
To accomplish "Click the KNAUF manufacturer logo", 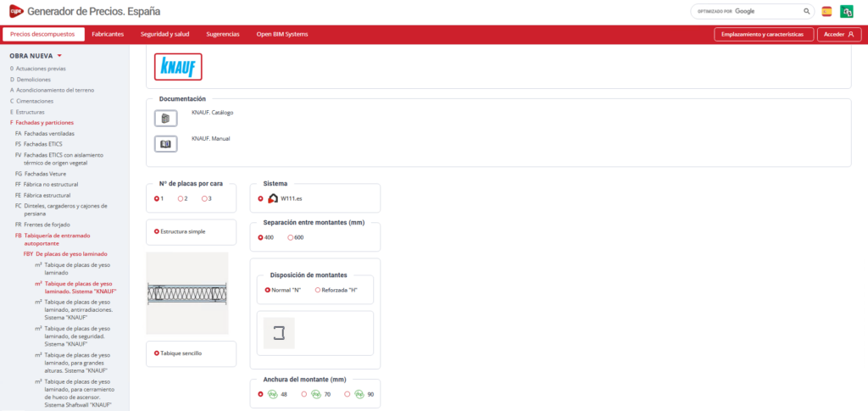I will [x=178, y=66].
